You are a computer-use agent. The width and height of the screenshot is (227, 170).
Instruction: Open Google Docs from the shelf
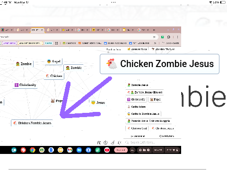(51, 150)
